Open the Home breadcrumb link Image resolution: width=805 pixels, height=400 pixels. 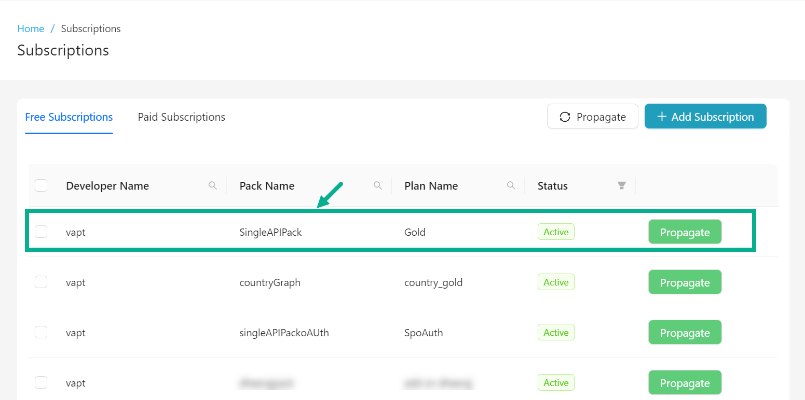[31, 28]
